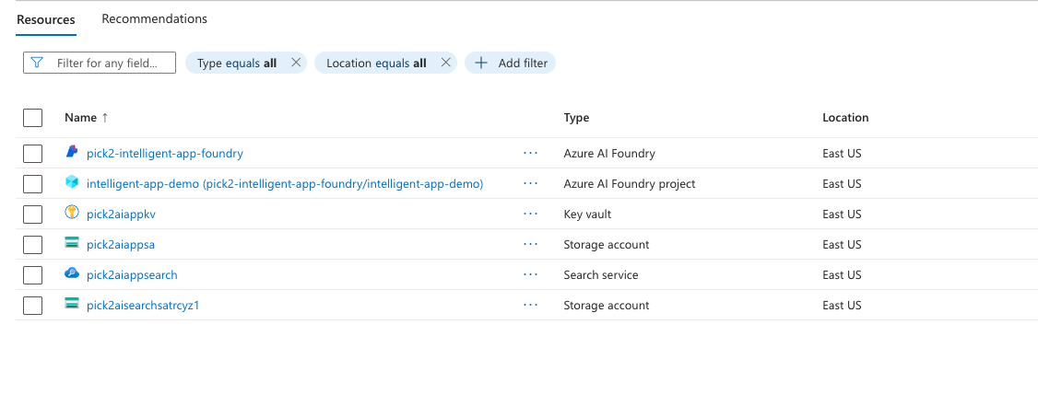Open the pick2aisearchsatrcyz1 resource link
The height and width of the screenshot is (406, 1038).
click(143, 306)
